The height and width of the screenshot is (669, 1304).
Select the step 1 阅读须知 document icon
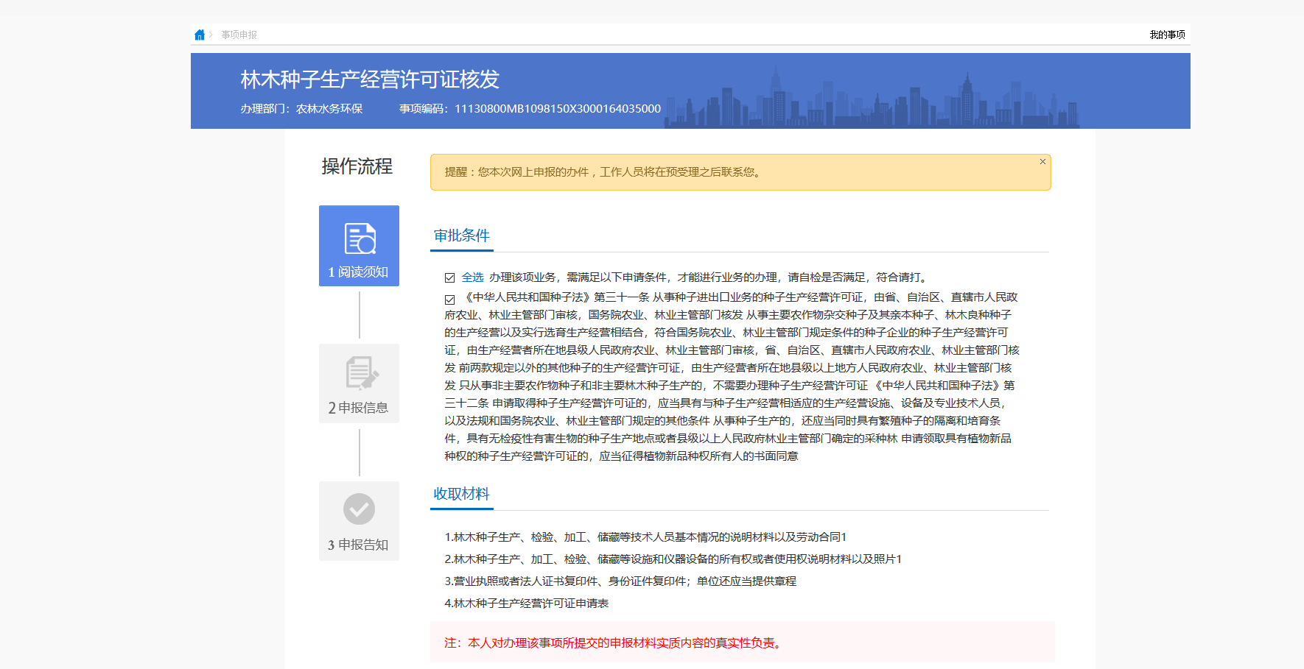358,237
